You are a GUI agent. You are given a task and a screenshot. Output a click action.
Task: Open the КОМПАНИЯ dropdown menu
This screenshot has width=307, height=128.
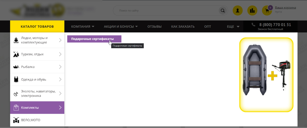tap(83, 26)
